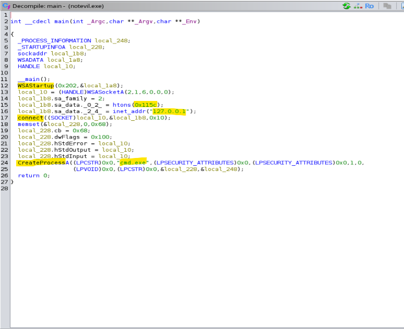Image resolution: width=404 pixels, height=329 pixels.
Task: Click line number 24 in gutter
Action: tap(4, 163)
